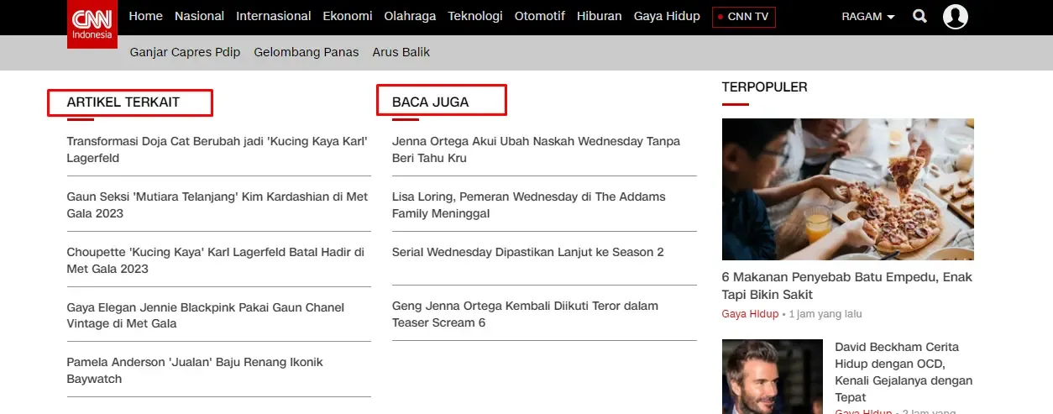Open Choupette 'Kucing Kaya' Batal Hadir article
This screenshot has width=1053, height=414.
(216, 260)
